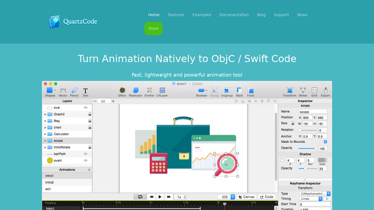Open the Home nav item
The image size is (374, 210).
point(154,15)
